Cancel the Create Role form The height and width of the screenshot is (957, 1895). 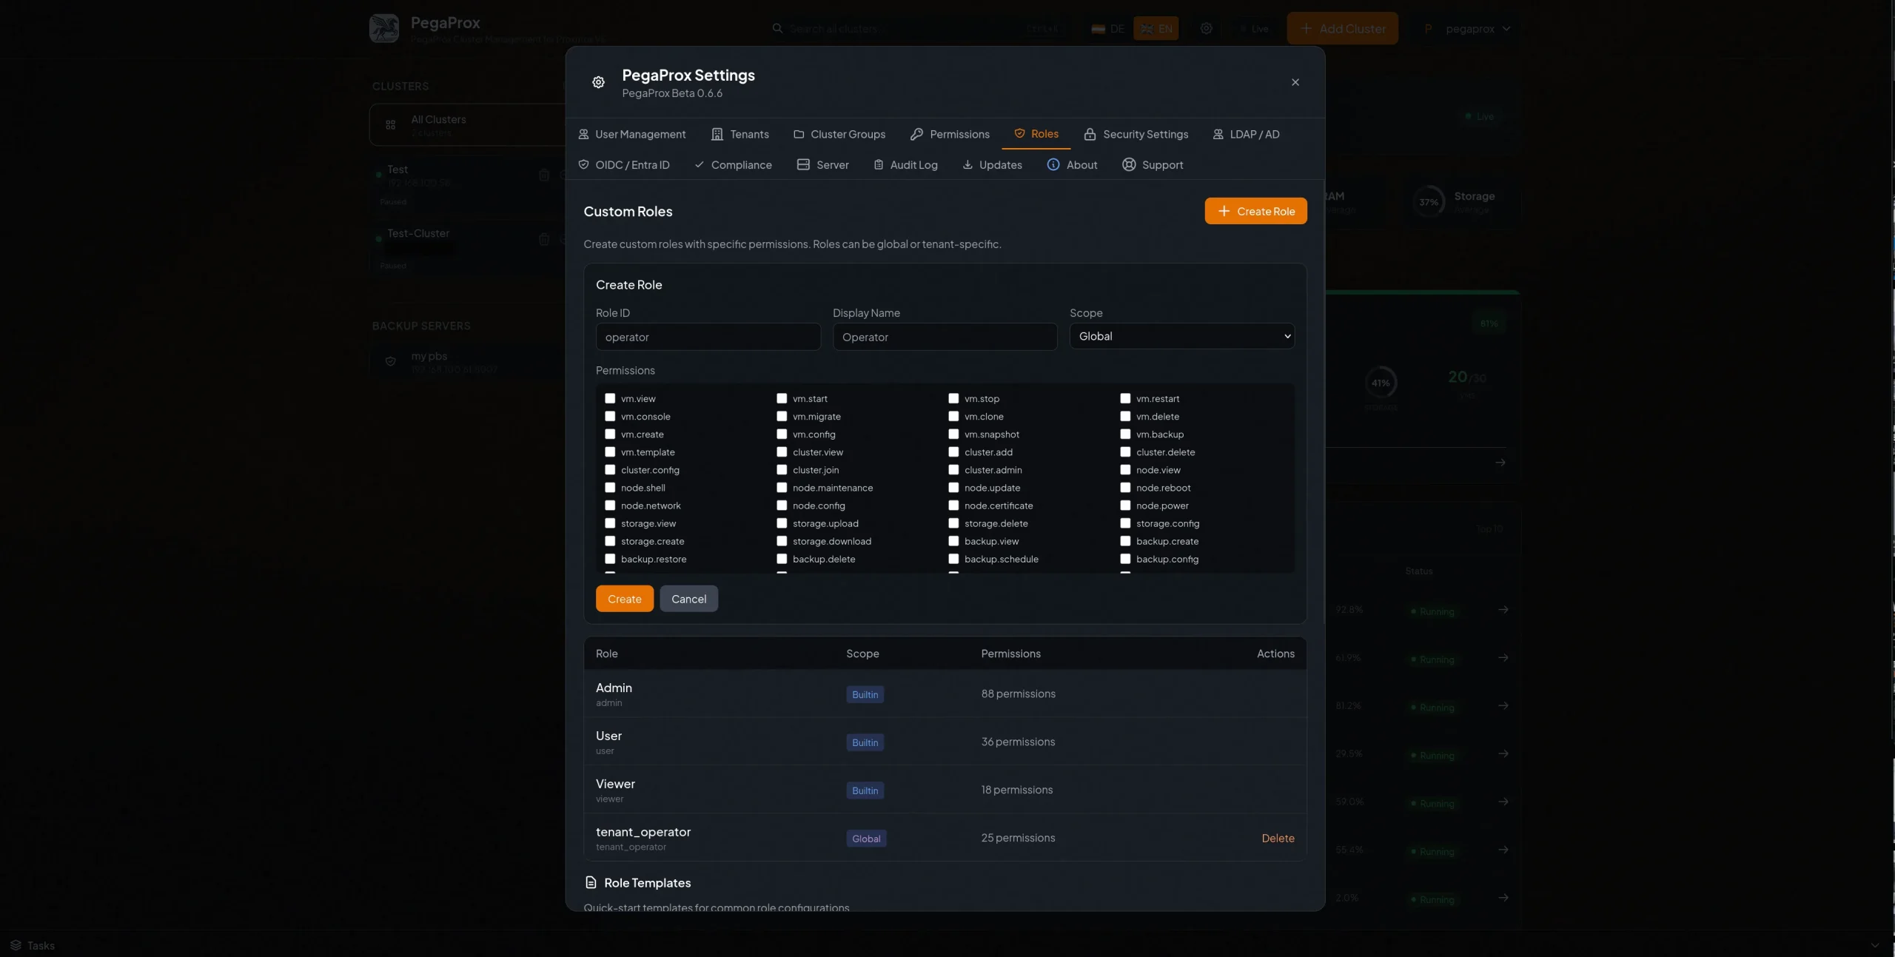[x=688, y=599]
